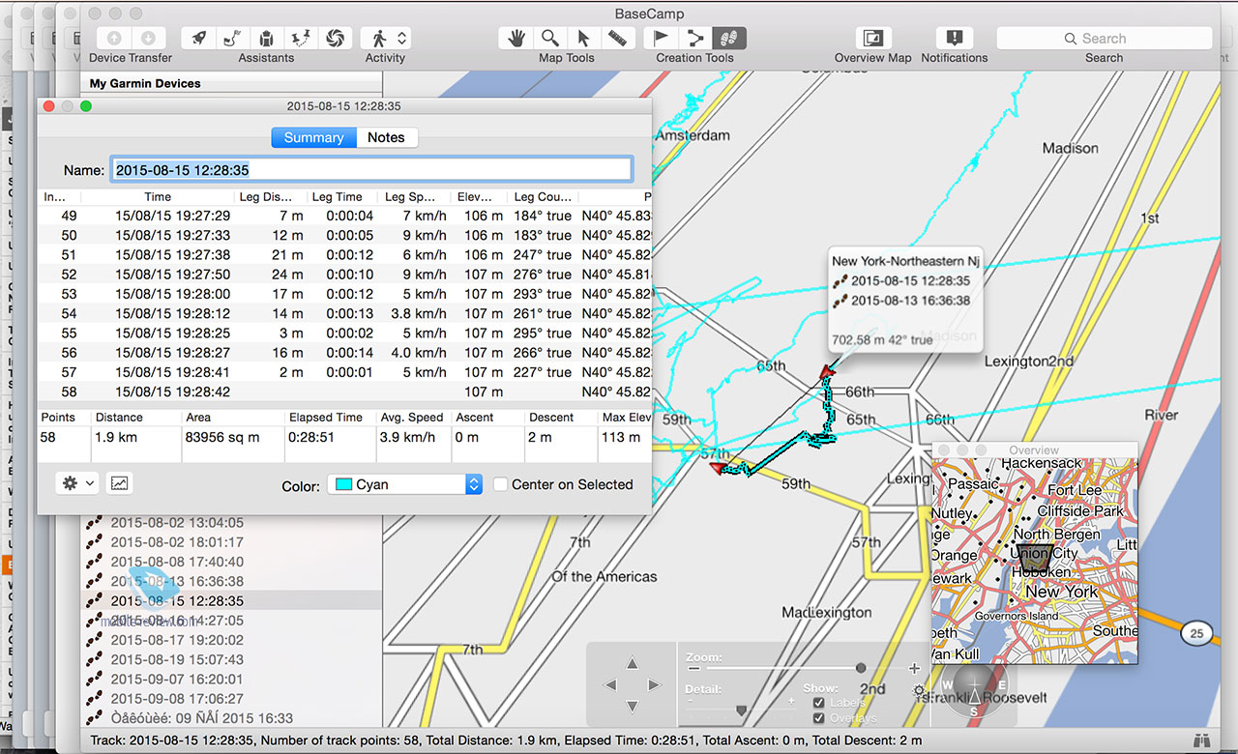
Task: Open the Activity profile stepper arrows
Action: (x=402, y=38)
